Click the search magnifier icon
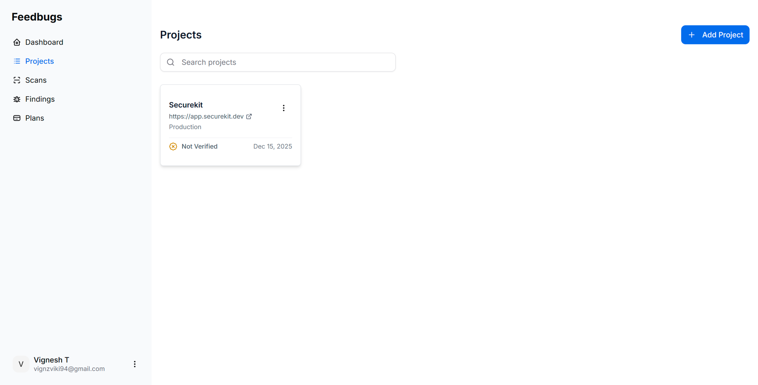Screen dimensions: 758x385 [x=171, y=62]
